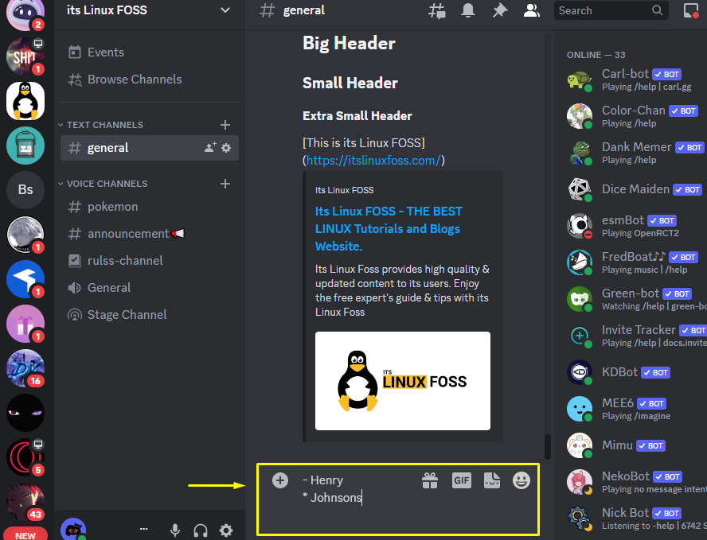The width and height of the screenshot is (707, 540).
Task: Add a channel to TEXT CHANNELS
Action: point(225,125)
